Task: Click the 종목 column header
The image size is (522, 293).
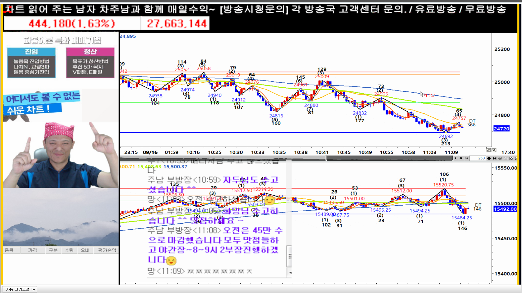Action: 9,250
